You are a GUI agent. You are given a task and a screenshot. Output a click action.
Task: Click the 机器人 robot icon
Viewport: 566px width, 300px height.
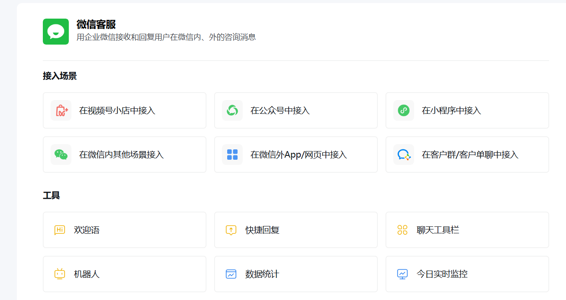tap(60, 274)
